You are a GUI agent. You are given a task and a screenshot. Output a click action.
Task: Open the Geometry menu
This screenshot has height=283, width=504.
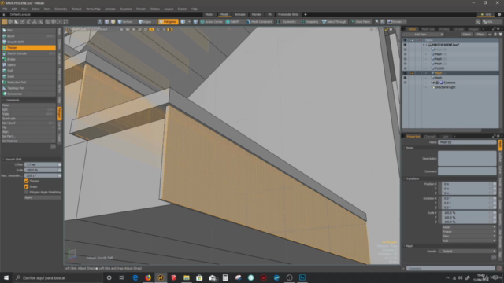tap(61, 9)
